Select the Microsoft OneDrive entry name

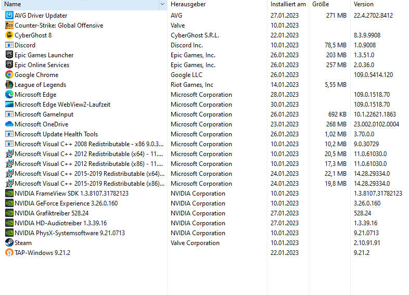tap(42, 124)
